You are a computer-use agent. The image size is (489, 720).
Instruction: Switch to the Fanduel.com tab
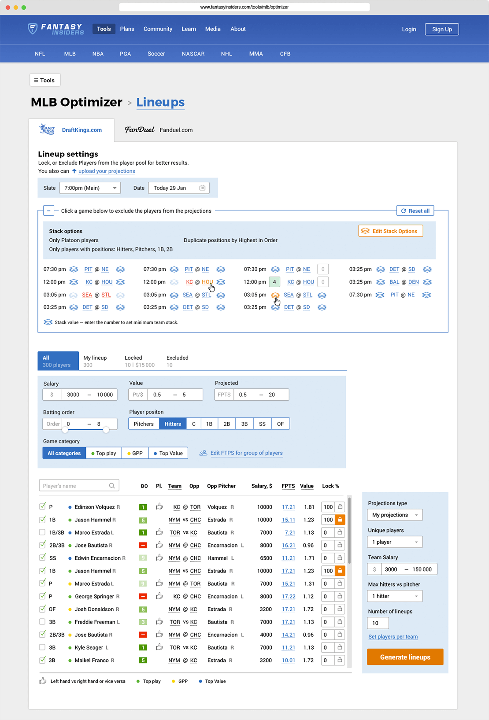pos(159,130)
